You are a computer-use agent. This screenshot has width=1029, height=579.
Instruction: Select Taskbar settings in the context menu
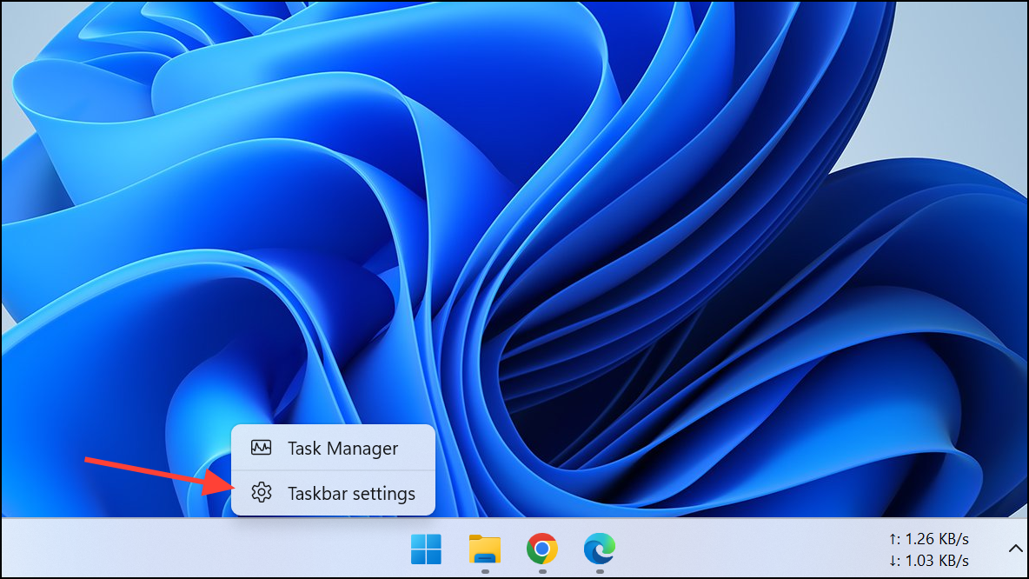pyautogui.click(x=334, y=493)
